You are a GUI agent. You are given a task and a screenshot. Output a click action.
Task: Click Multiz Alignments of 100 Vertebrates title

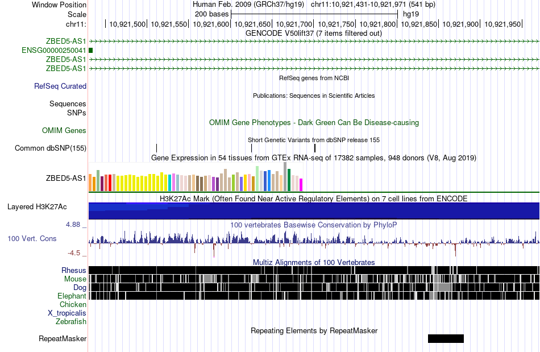pyautogui.click(x=314, y=263)
